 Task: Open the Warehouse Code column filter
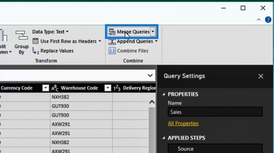[x=108, y=88]
